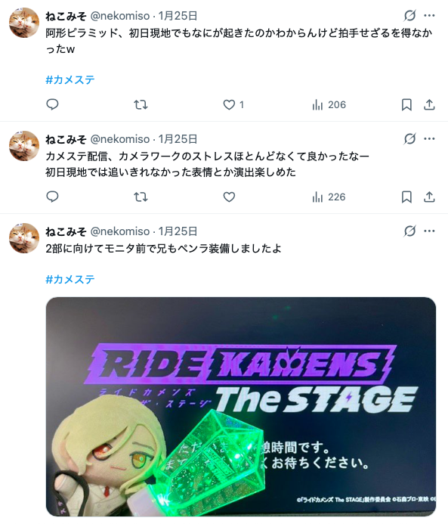
Task: Reply to the 阿形ピラミッド tweet
Action: [52, 104]
